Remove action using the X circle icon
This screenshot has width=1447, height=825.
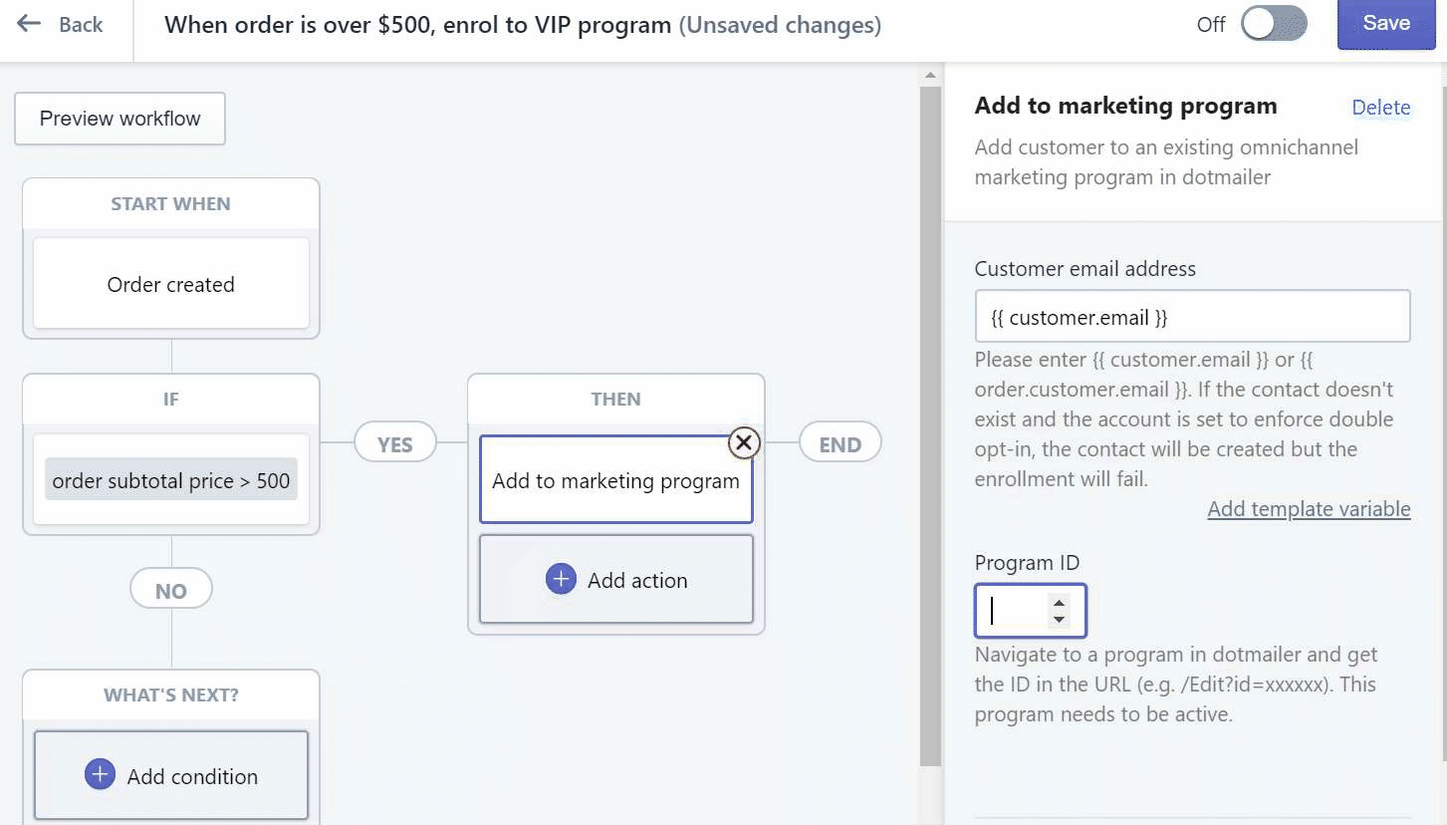click(744, 442)
